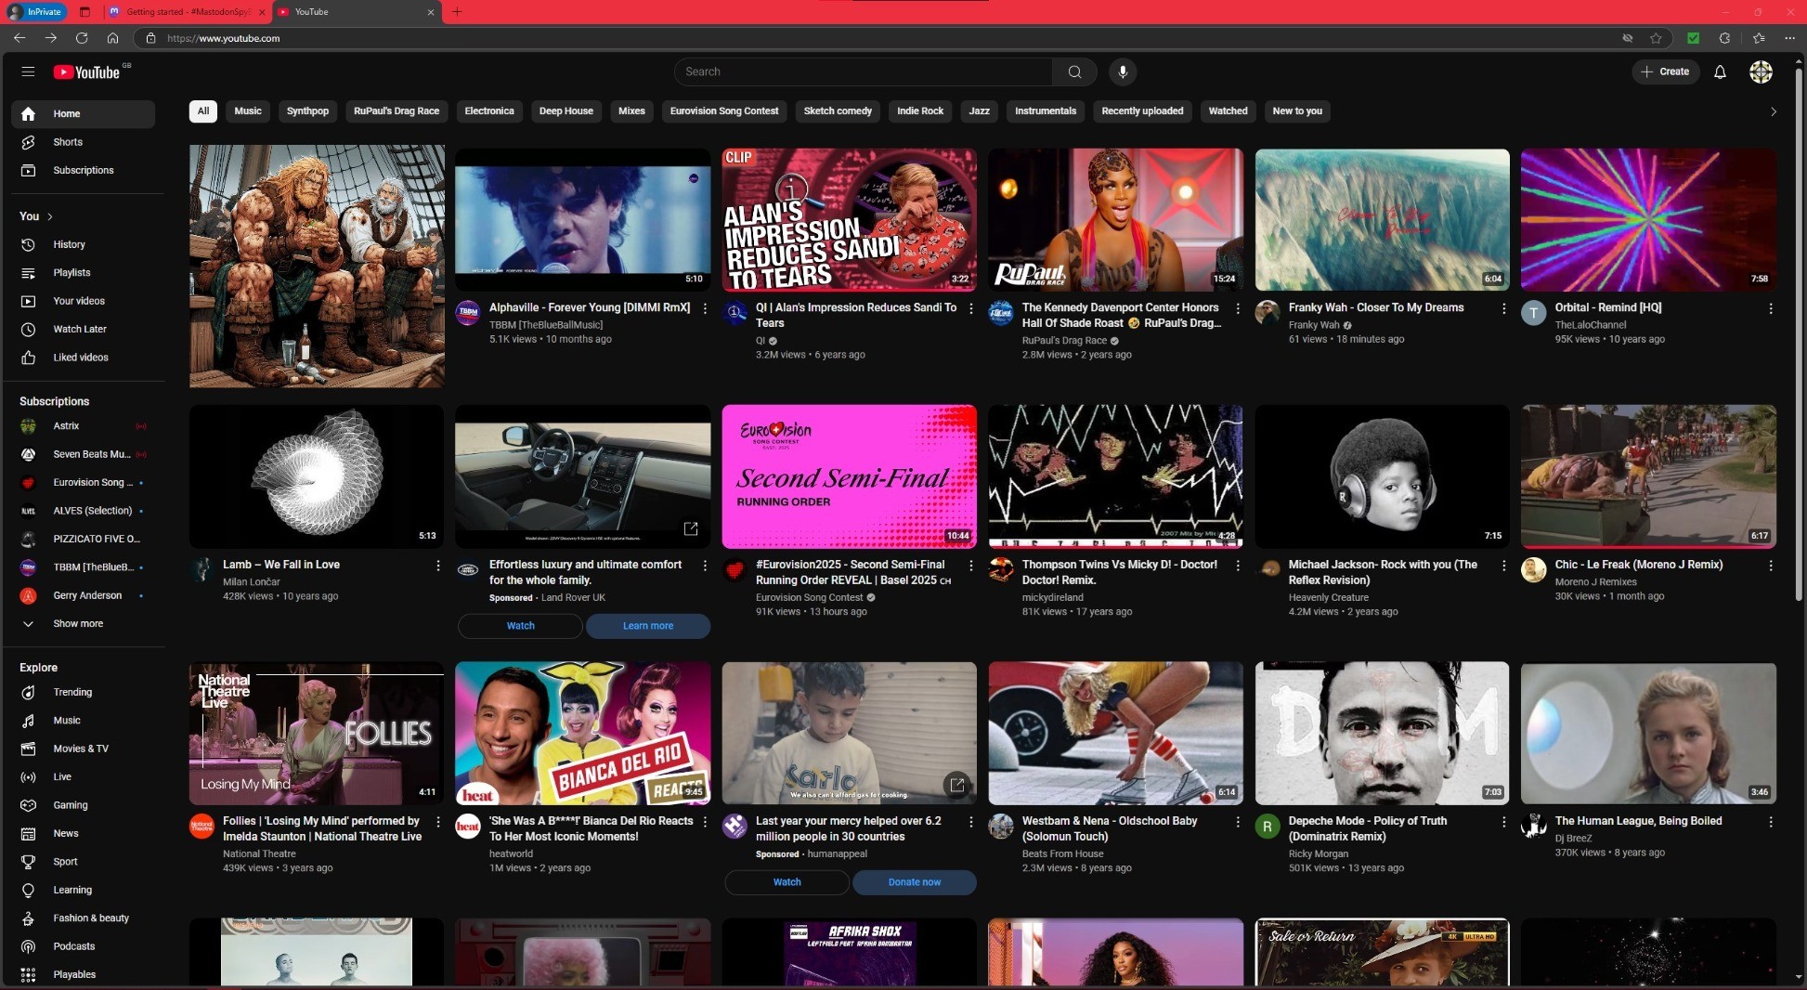The image size is (1807, 990).
Task: Open Podcasts in Explore
Action: (83, 946)
